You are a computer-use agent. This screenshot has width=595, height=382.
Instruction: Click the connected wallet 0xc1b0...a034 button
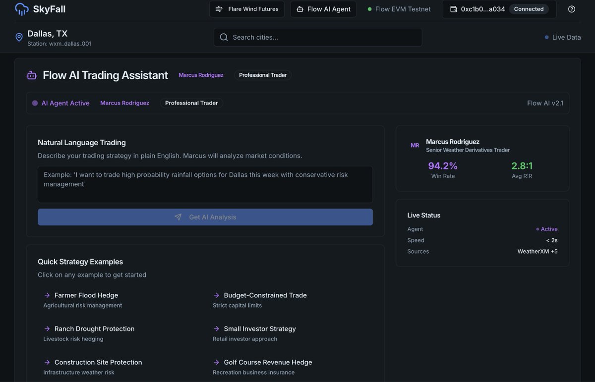(x=499, y=9)
